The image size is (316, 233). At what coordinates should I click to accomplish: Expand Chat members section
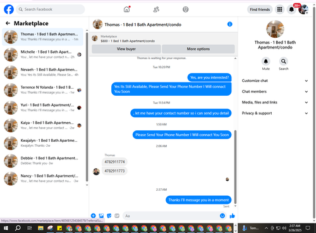coord(275,91)
